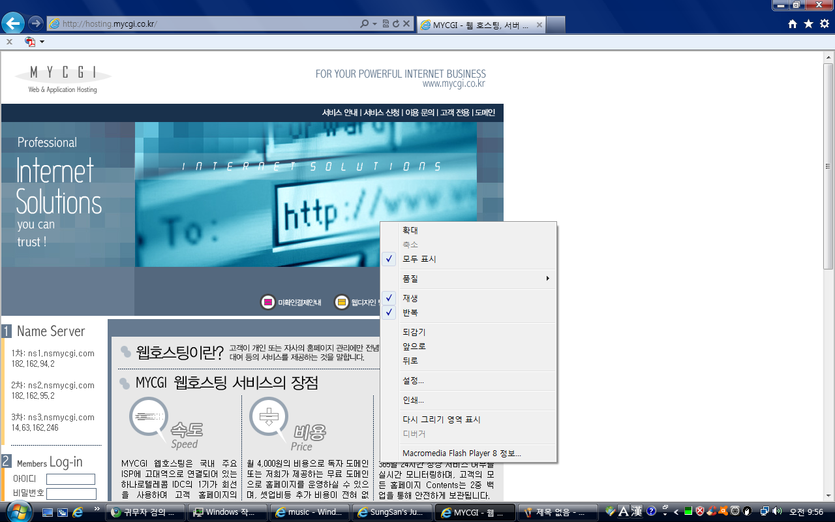Open a new blank tab

(556, 25)
